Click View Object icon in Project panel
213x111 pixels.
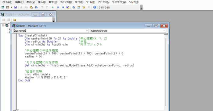point(9,20)
